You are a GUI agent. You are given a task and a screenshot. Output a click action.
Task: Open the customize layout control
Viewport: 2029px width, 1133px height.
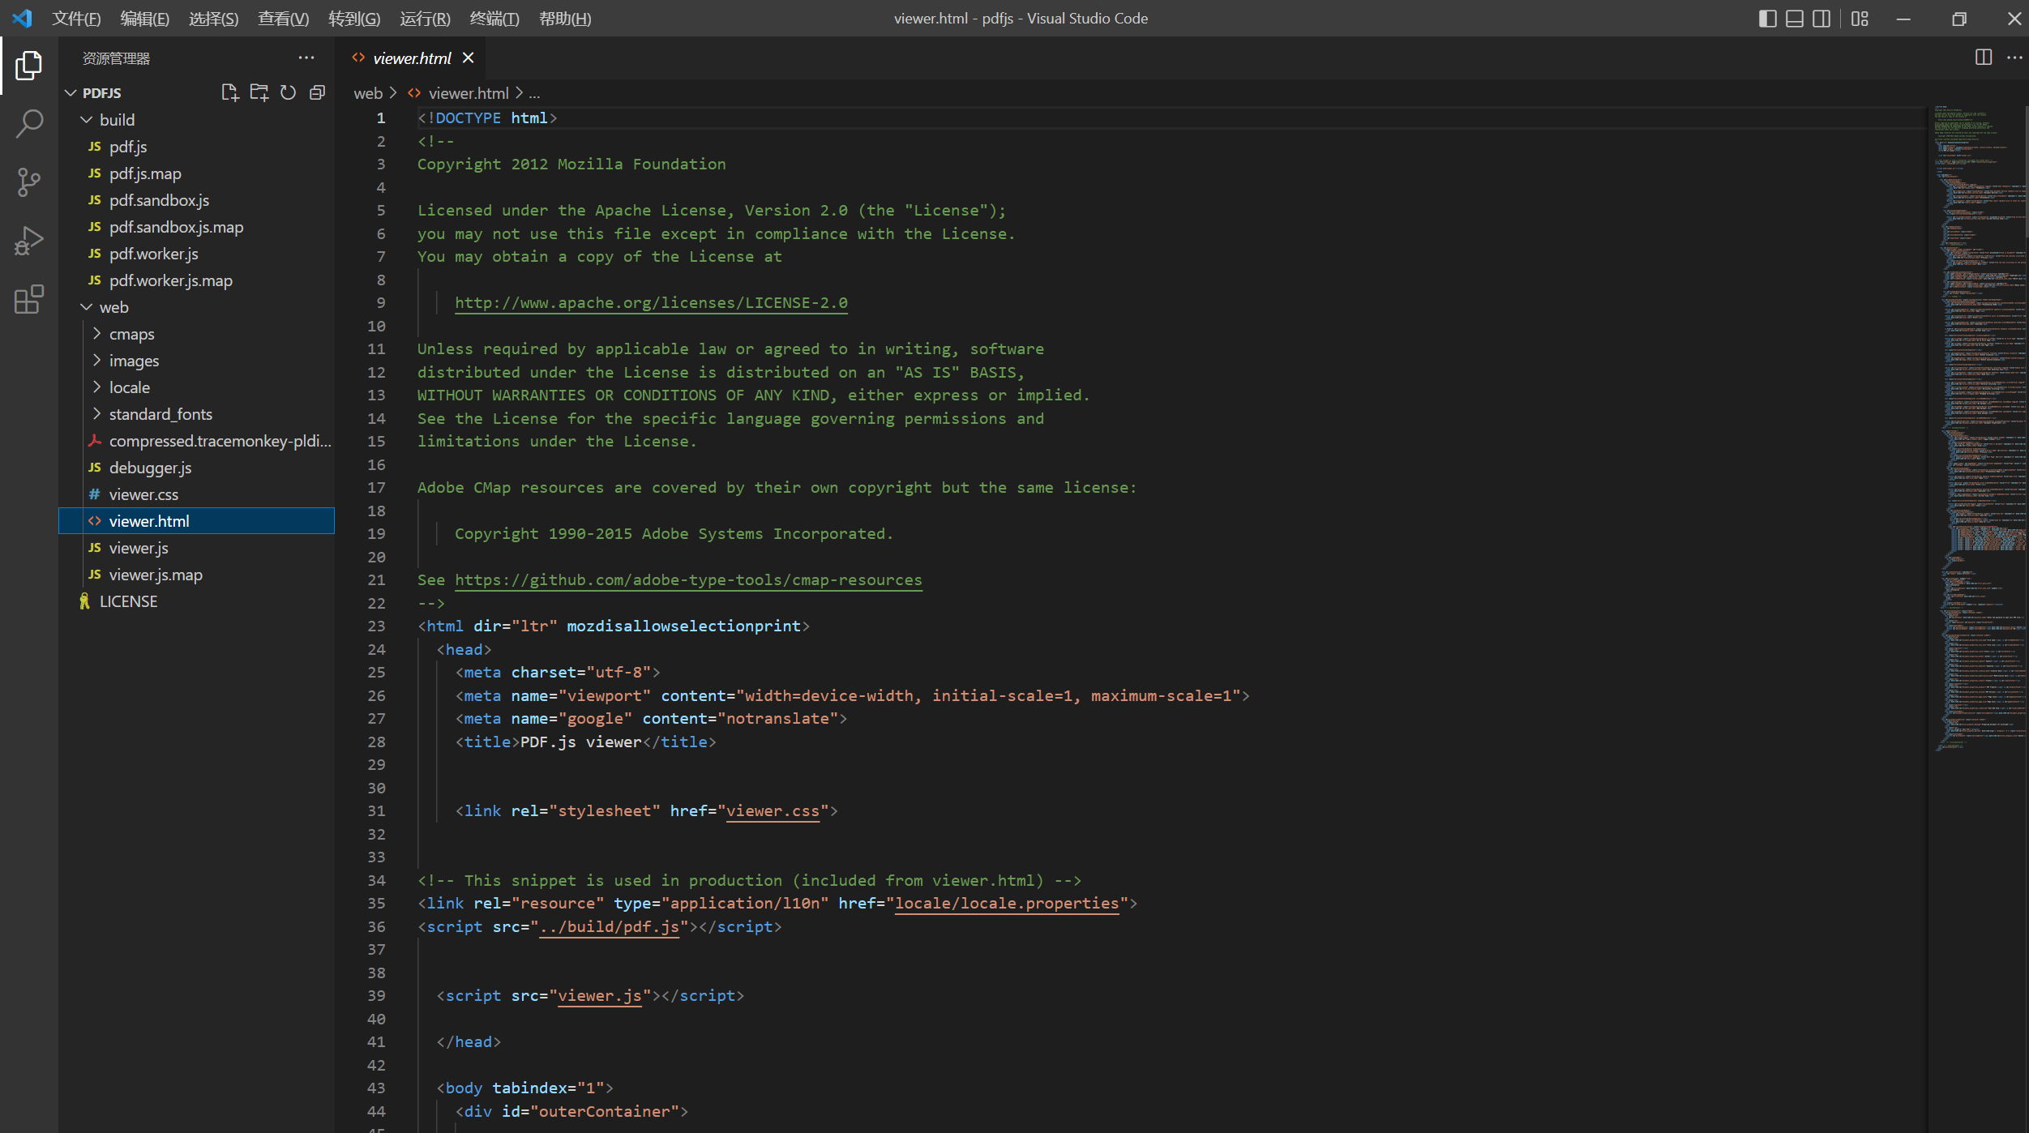(1860, 19)
